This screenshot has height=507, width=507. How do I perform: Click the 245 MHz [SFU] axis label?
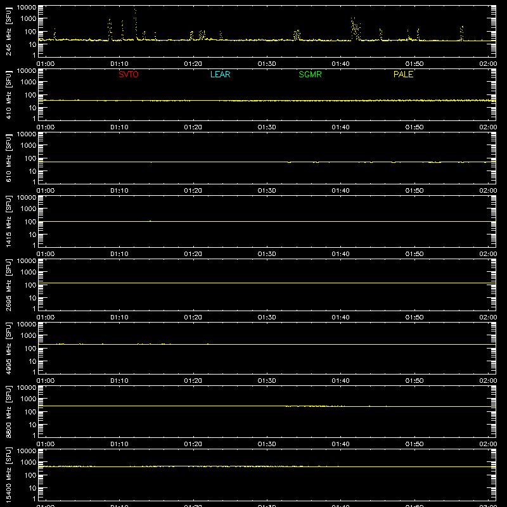tap(8, 31)
